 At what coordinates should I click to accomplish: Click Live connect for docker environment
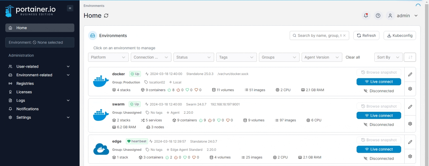379,82
